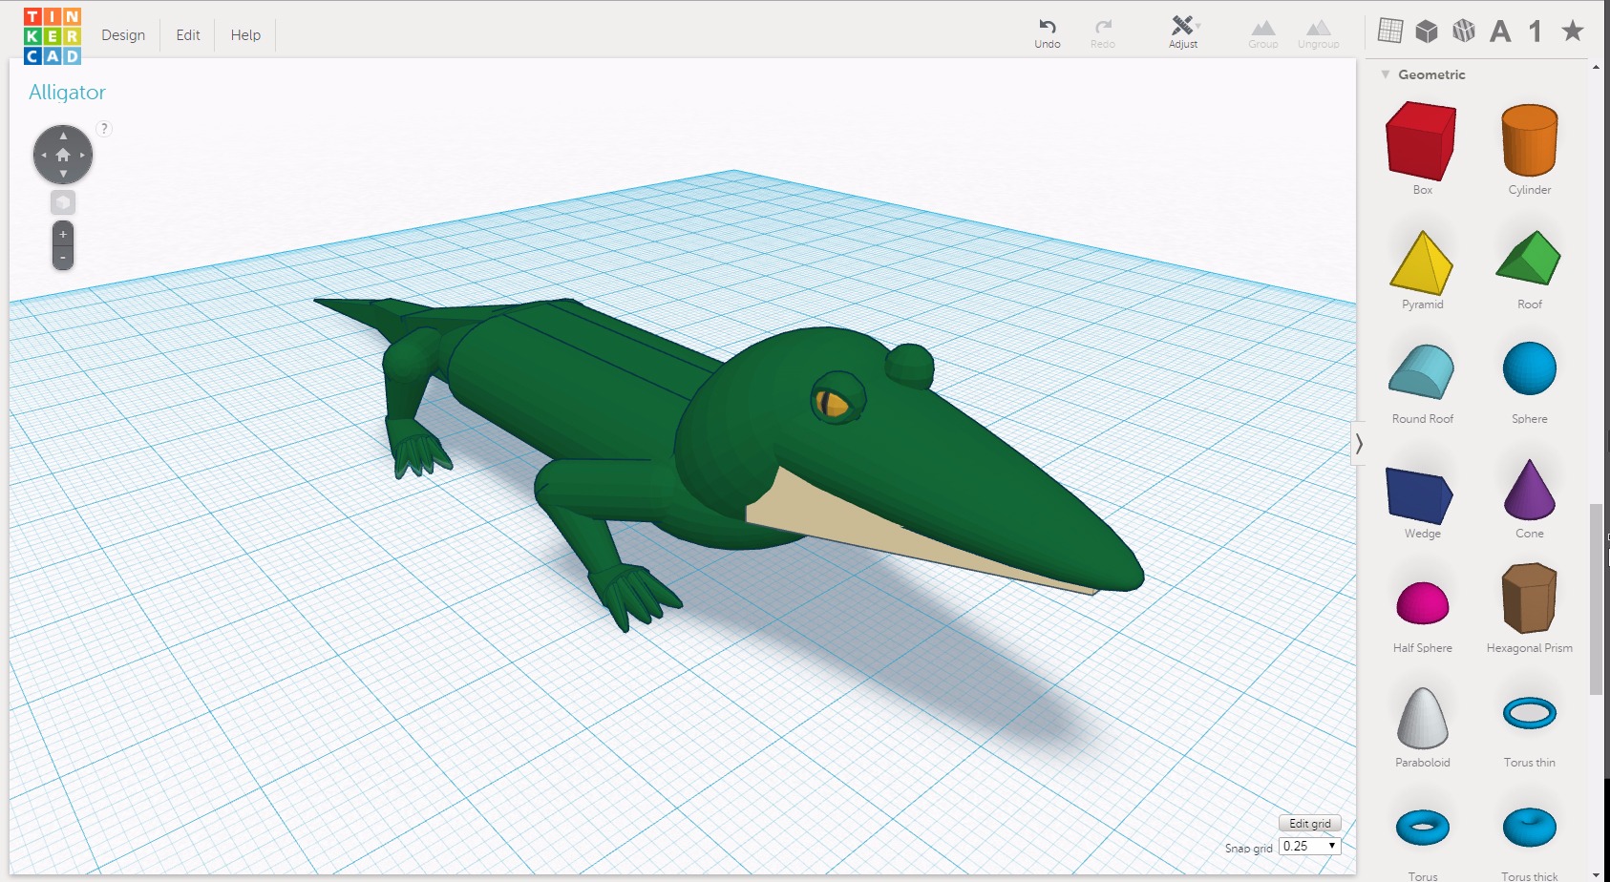Viewport: 1610px width, 882px height.
Task: Orbit view right with right arrow
Action: coord(83,155)
